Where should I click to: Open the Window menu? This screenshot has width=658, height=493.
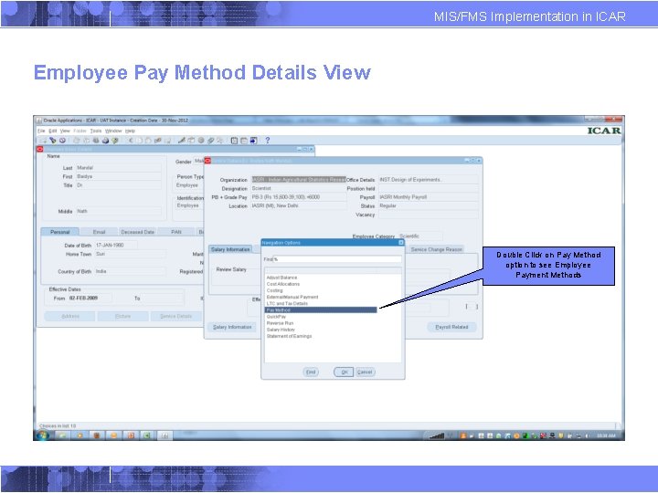point(113,131)
